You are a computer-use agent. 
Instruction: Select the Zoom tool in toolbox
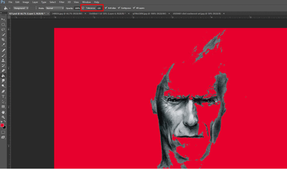pyautogui.click(x=3, y=117)
